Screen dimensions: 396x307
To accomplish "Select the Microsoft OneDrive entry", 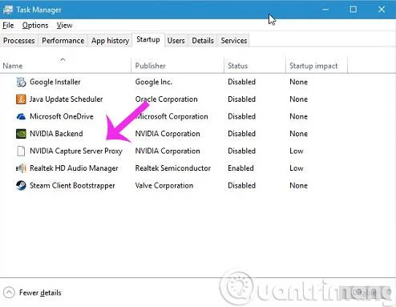I will pyautogui.click(x=62, y=116).
